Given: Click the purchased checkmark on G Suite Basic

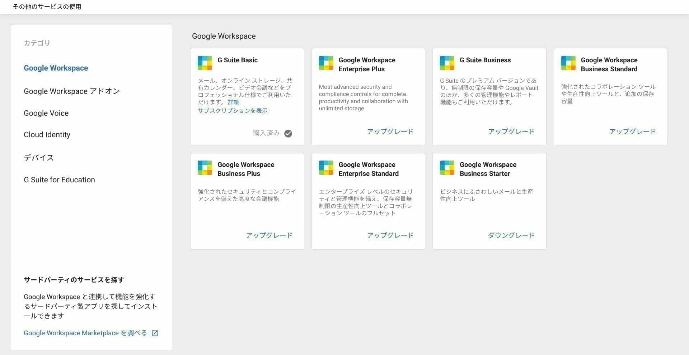Looking at the screenshot, I should [x=288, y=134].
